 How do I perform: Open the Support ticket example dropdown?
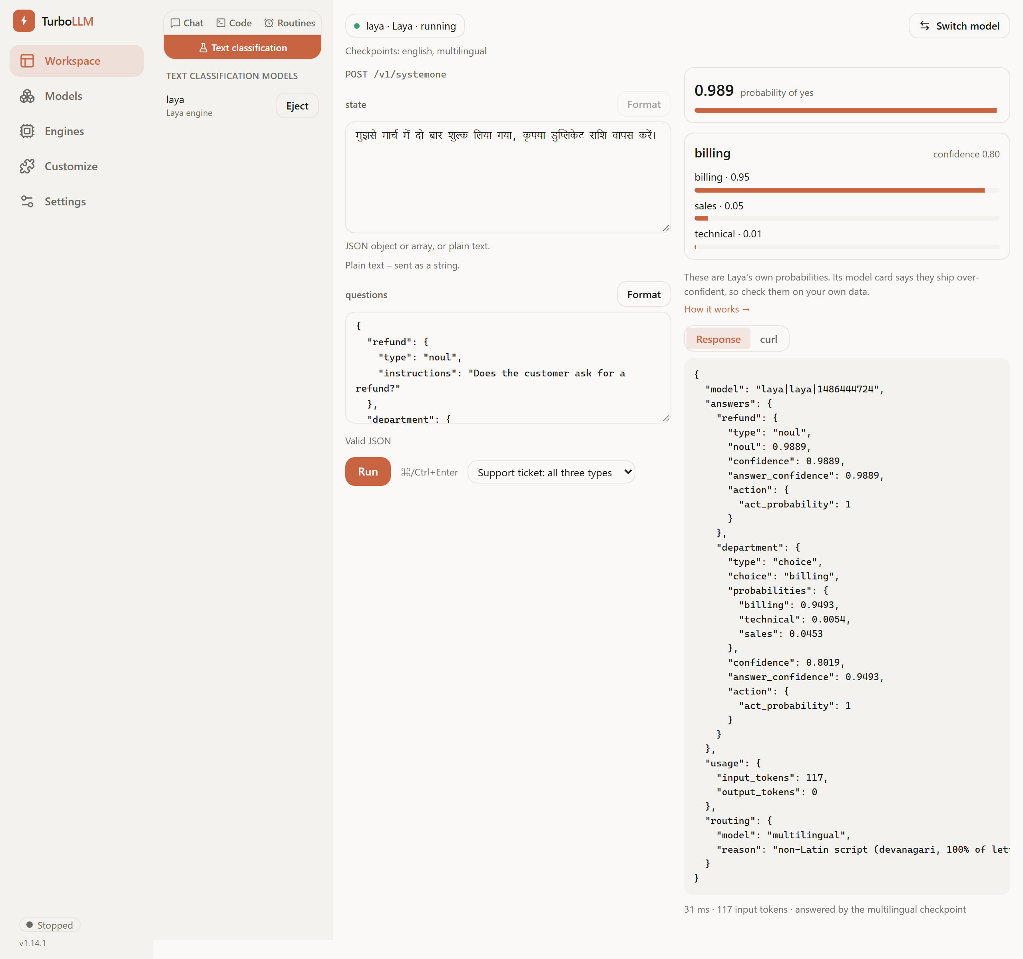(551, 472)
